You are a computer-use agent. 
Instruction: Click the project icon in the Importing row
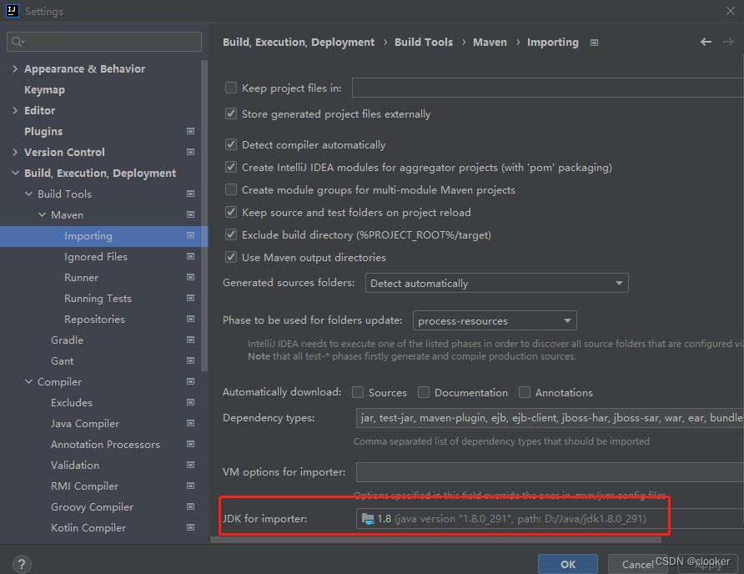pos(190,235)
